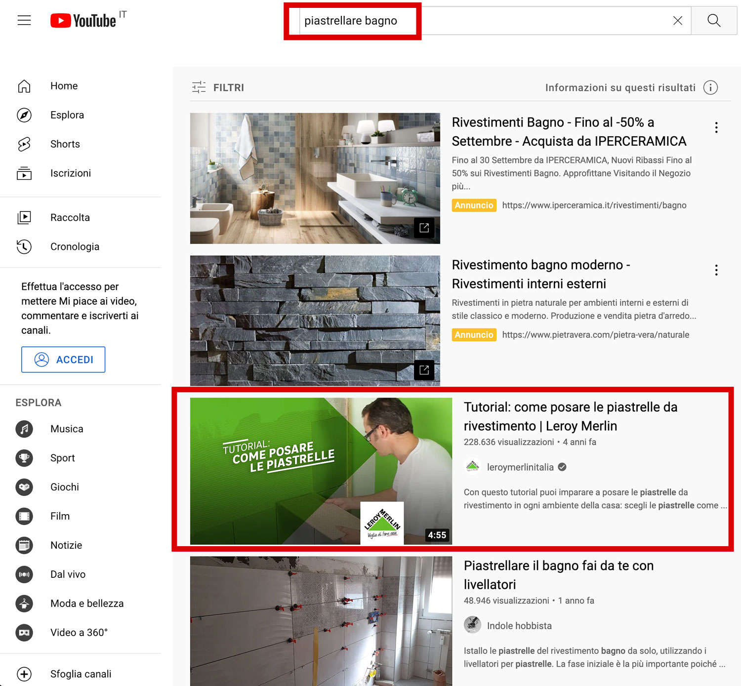Viewport: 741px width, 686px height.
Task: Open Indole hobbista channel name
Action: 519,626
